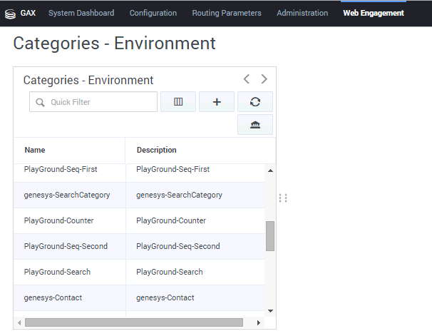Viewport: 432px width, 336px height.
Task: Go to next panel with right chevron
Action: (x=264, y=79)
